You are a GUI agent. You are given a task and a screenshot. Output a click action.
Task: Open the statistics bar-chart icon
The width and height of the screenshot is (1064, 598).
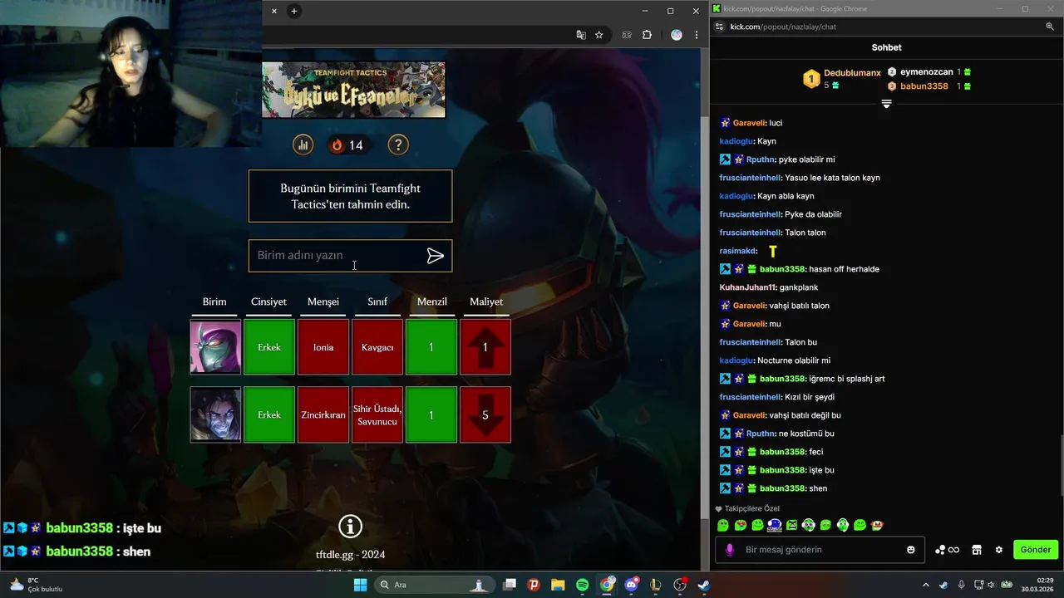coord(303,145)
